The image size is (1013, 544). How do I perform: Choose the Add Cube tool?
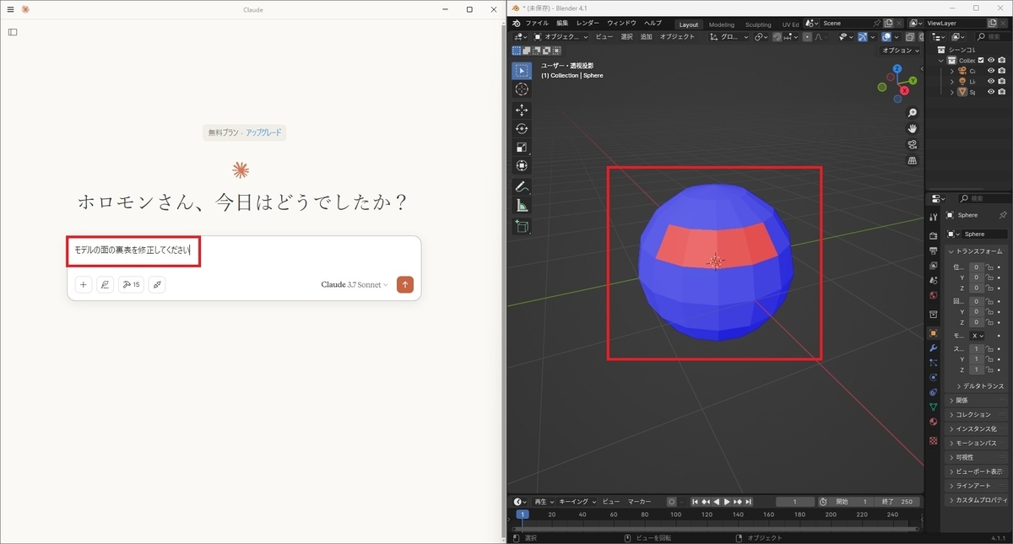coord(522,226)
